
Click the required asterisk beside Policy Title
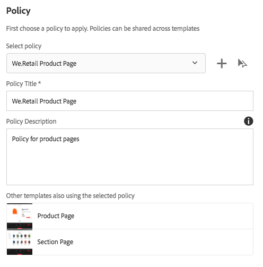coord(40,83)
